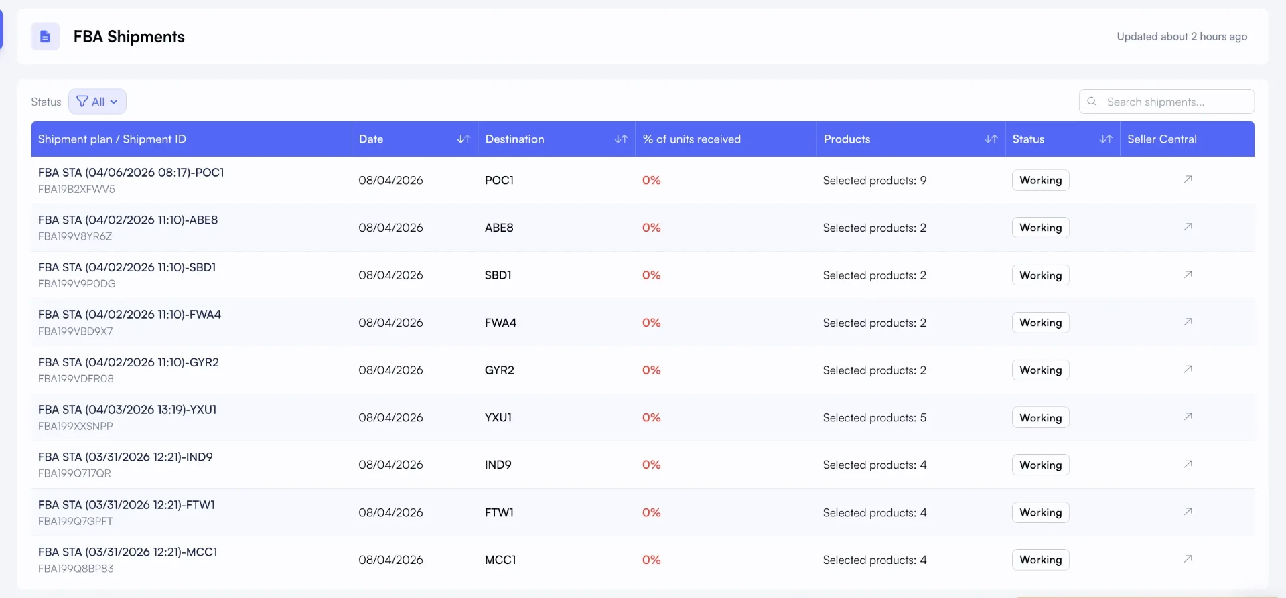Click the 08/04/2026 date in FWA4 row

tap(390, 323)
